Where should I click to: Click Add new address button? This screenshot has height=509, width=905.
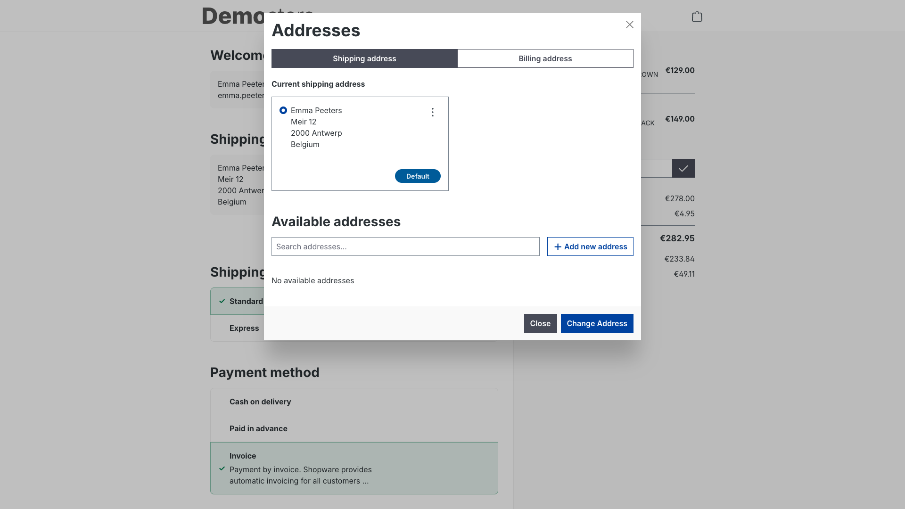590,246
